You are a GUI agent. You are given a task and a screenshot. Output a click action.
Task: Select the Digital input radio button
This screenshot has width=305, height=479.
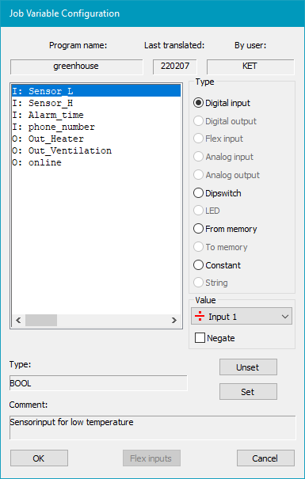(x=198, y=103)
